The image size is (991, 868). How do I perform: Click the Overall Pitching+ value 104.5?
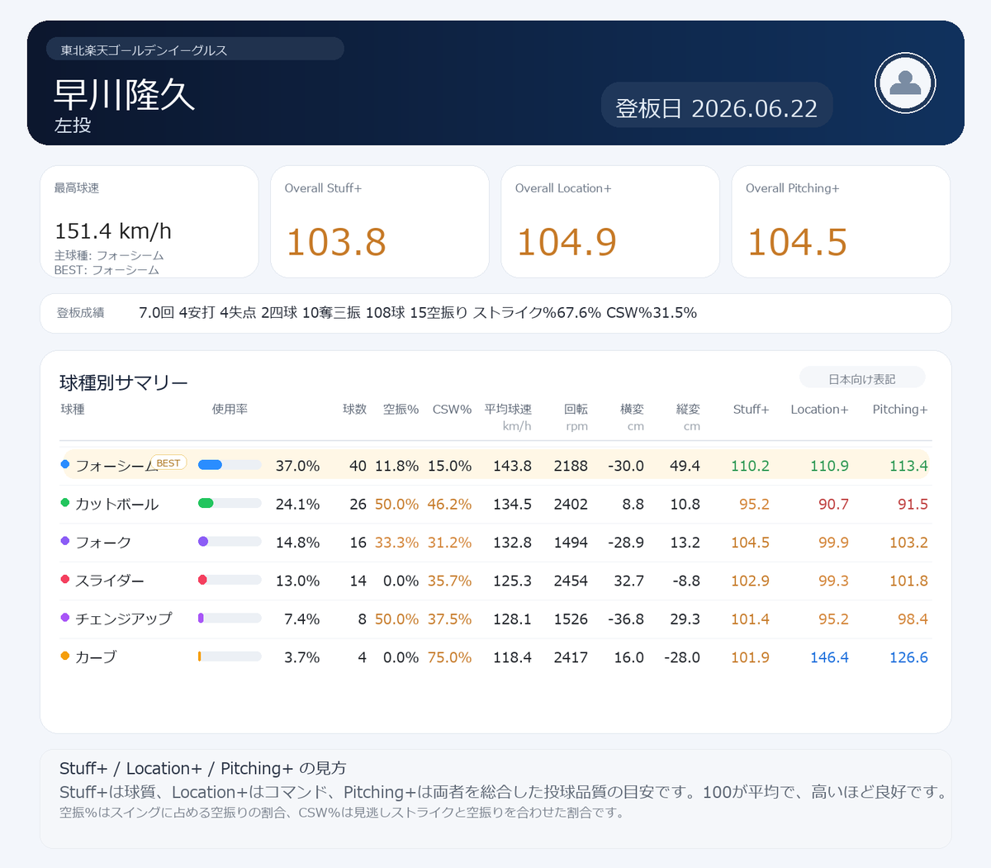[797, 242]
